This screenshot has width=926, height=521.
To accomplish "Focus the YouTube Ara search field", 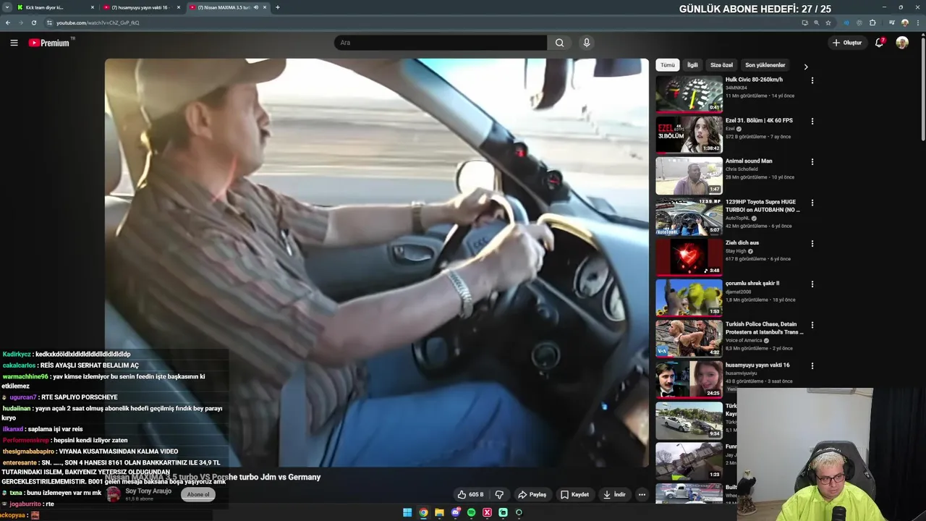I will [440, 43].
